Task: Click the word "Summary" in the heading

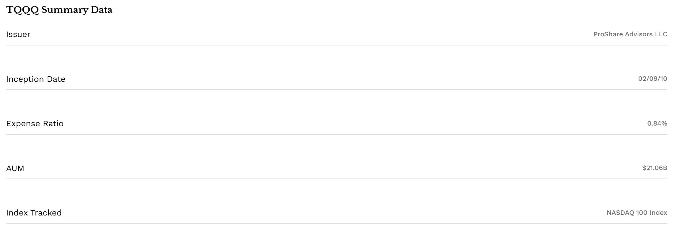Action: point(65,10)
